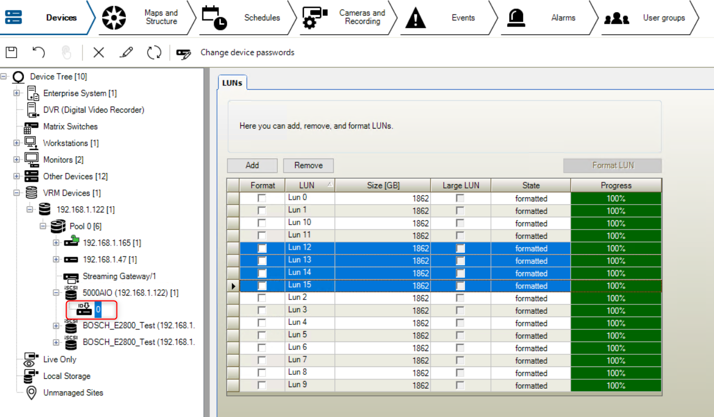
Task: Expand the Other Devices tree node
Action: pos(17,177)
